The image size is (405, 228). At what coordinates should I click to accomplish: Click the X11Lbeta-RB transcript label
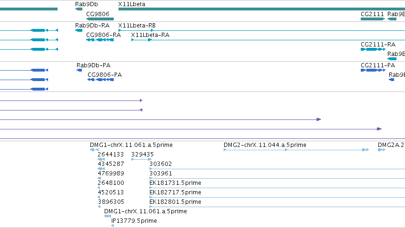point(137,26)
